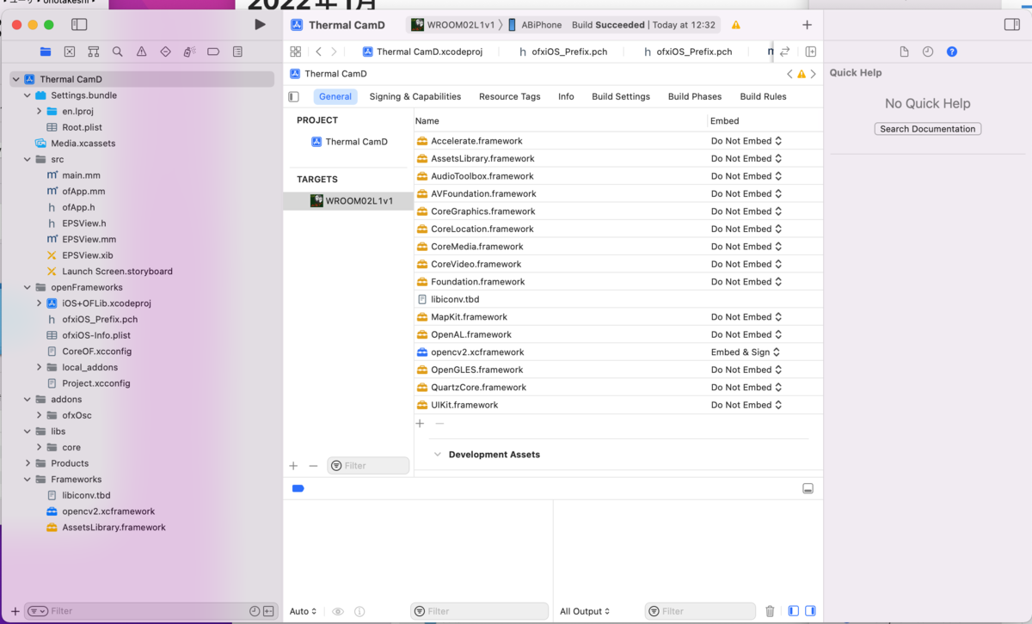The image size is (1032, 624).
Task: Click the plus Library button in toolbar
Action: click(807, 25)
